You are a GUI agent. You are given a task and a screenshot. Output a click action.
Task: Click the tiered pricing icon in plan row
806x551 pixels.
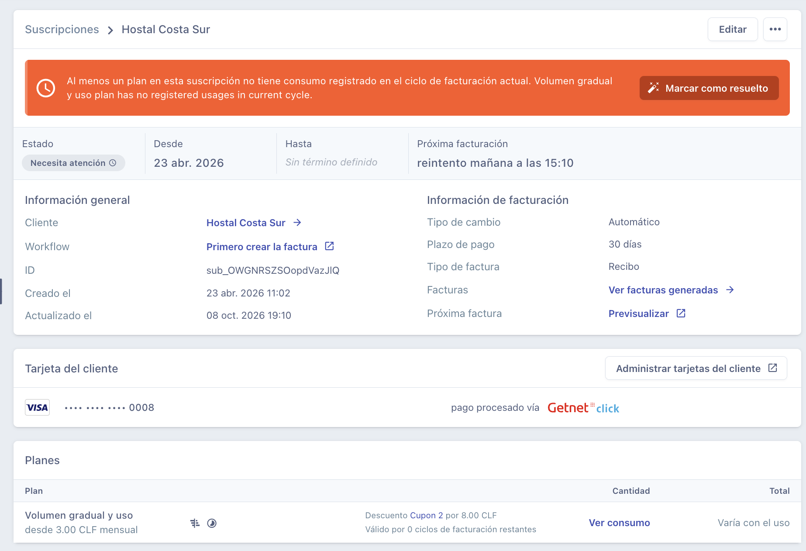point(195,523)
